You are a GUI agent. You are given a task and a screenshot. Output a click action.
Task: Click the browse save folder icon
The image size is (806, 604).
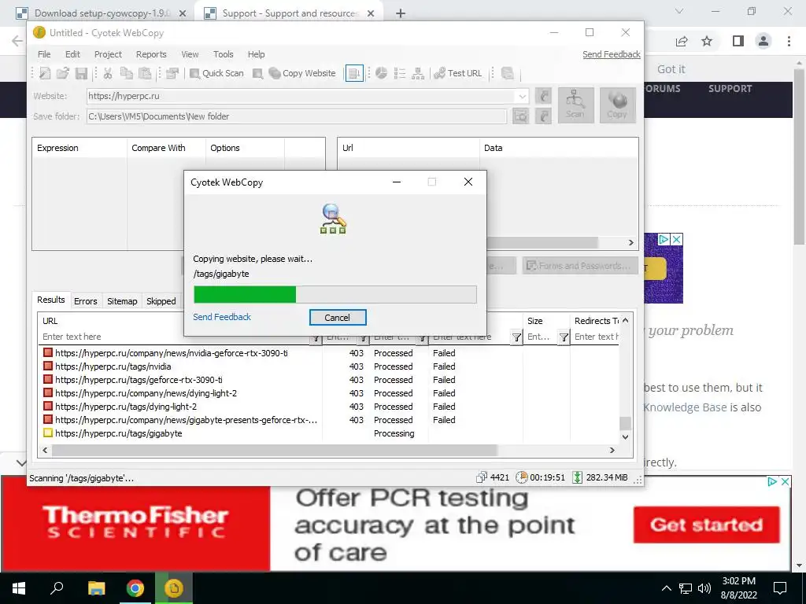coord(520,116)
